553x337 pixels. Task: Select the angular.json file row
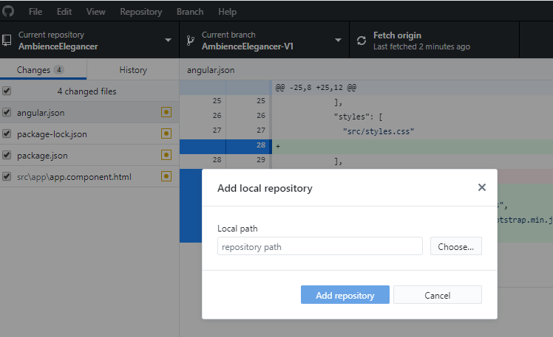[89, 112]
